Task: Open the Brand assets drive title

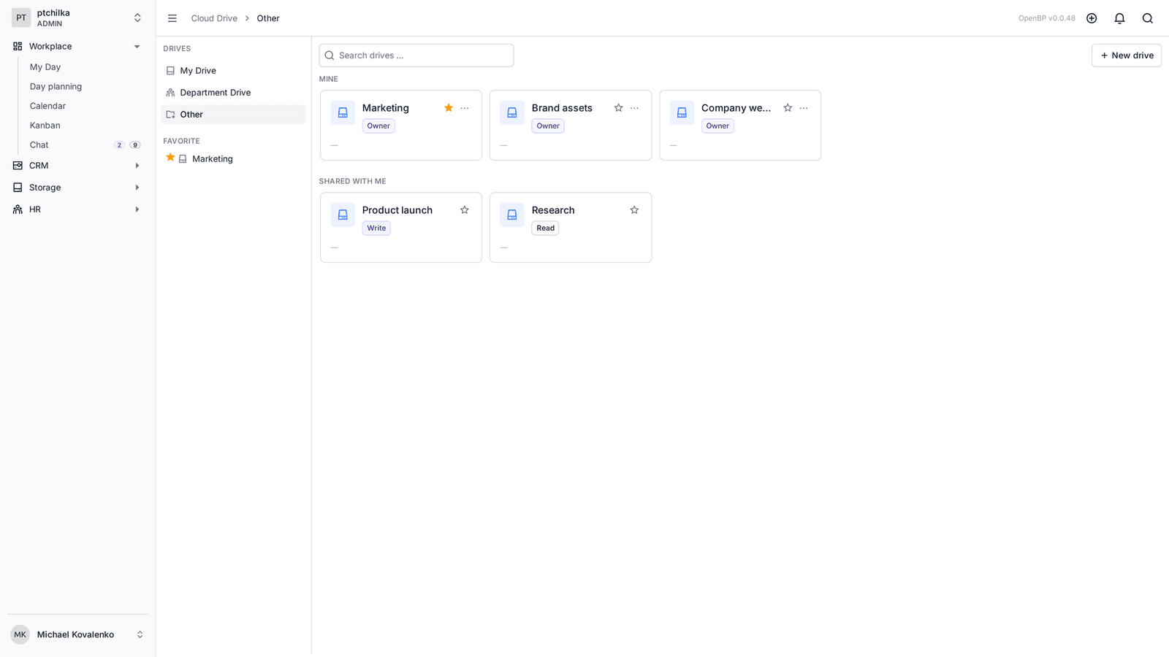Action: click(x=562, y=108)
